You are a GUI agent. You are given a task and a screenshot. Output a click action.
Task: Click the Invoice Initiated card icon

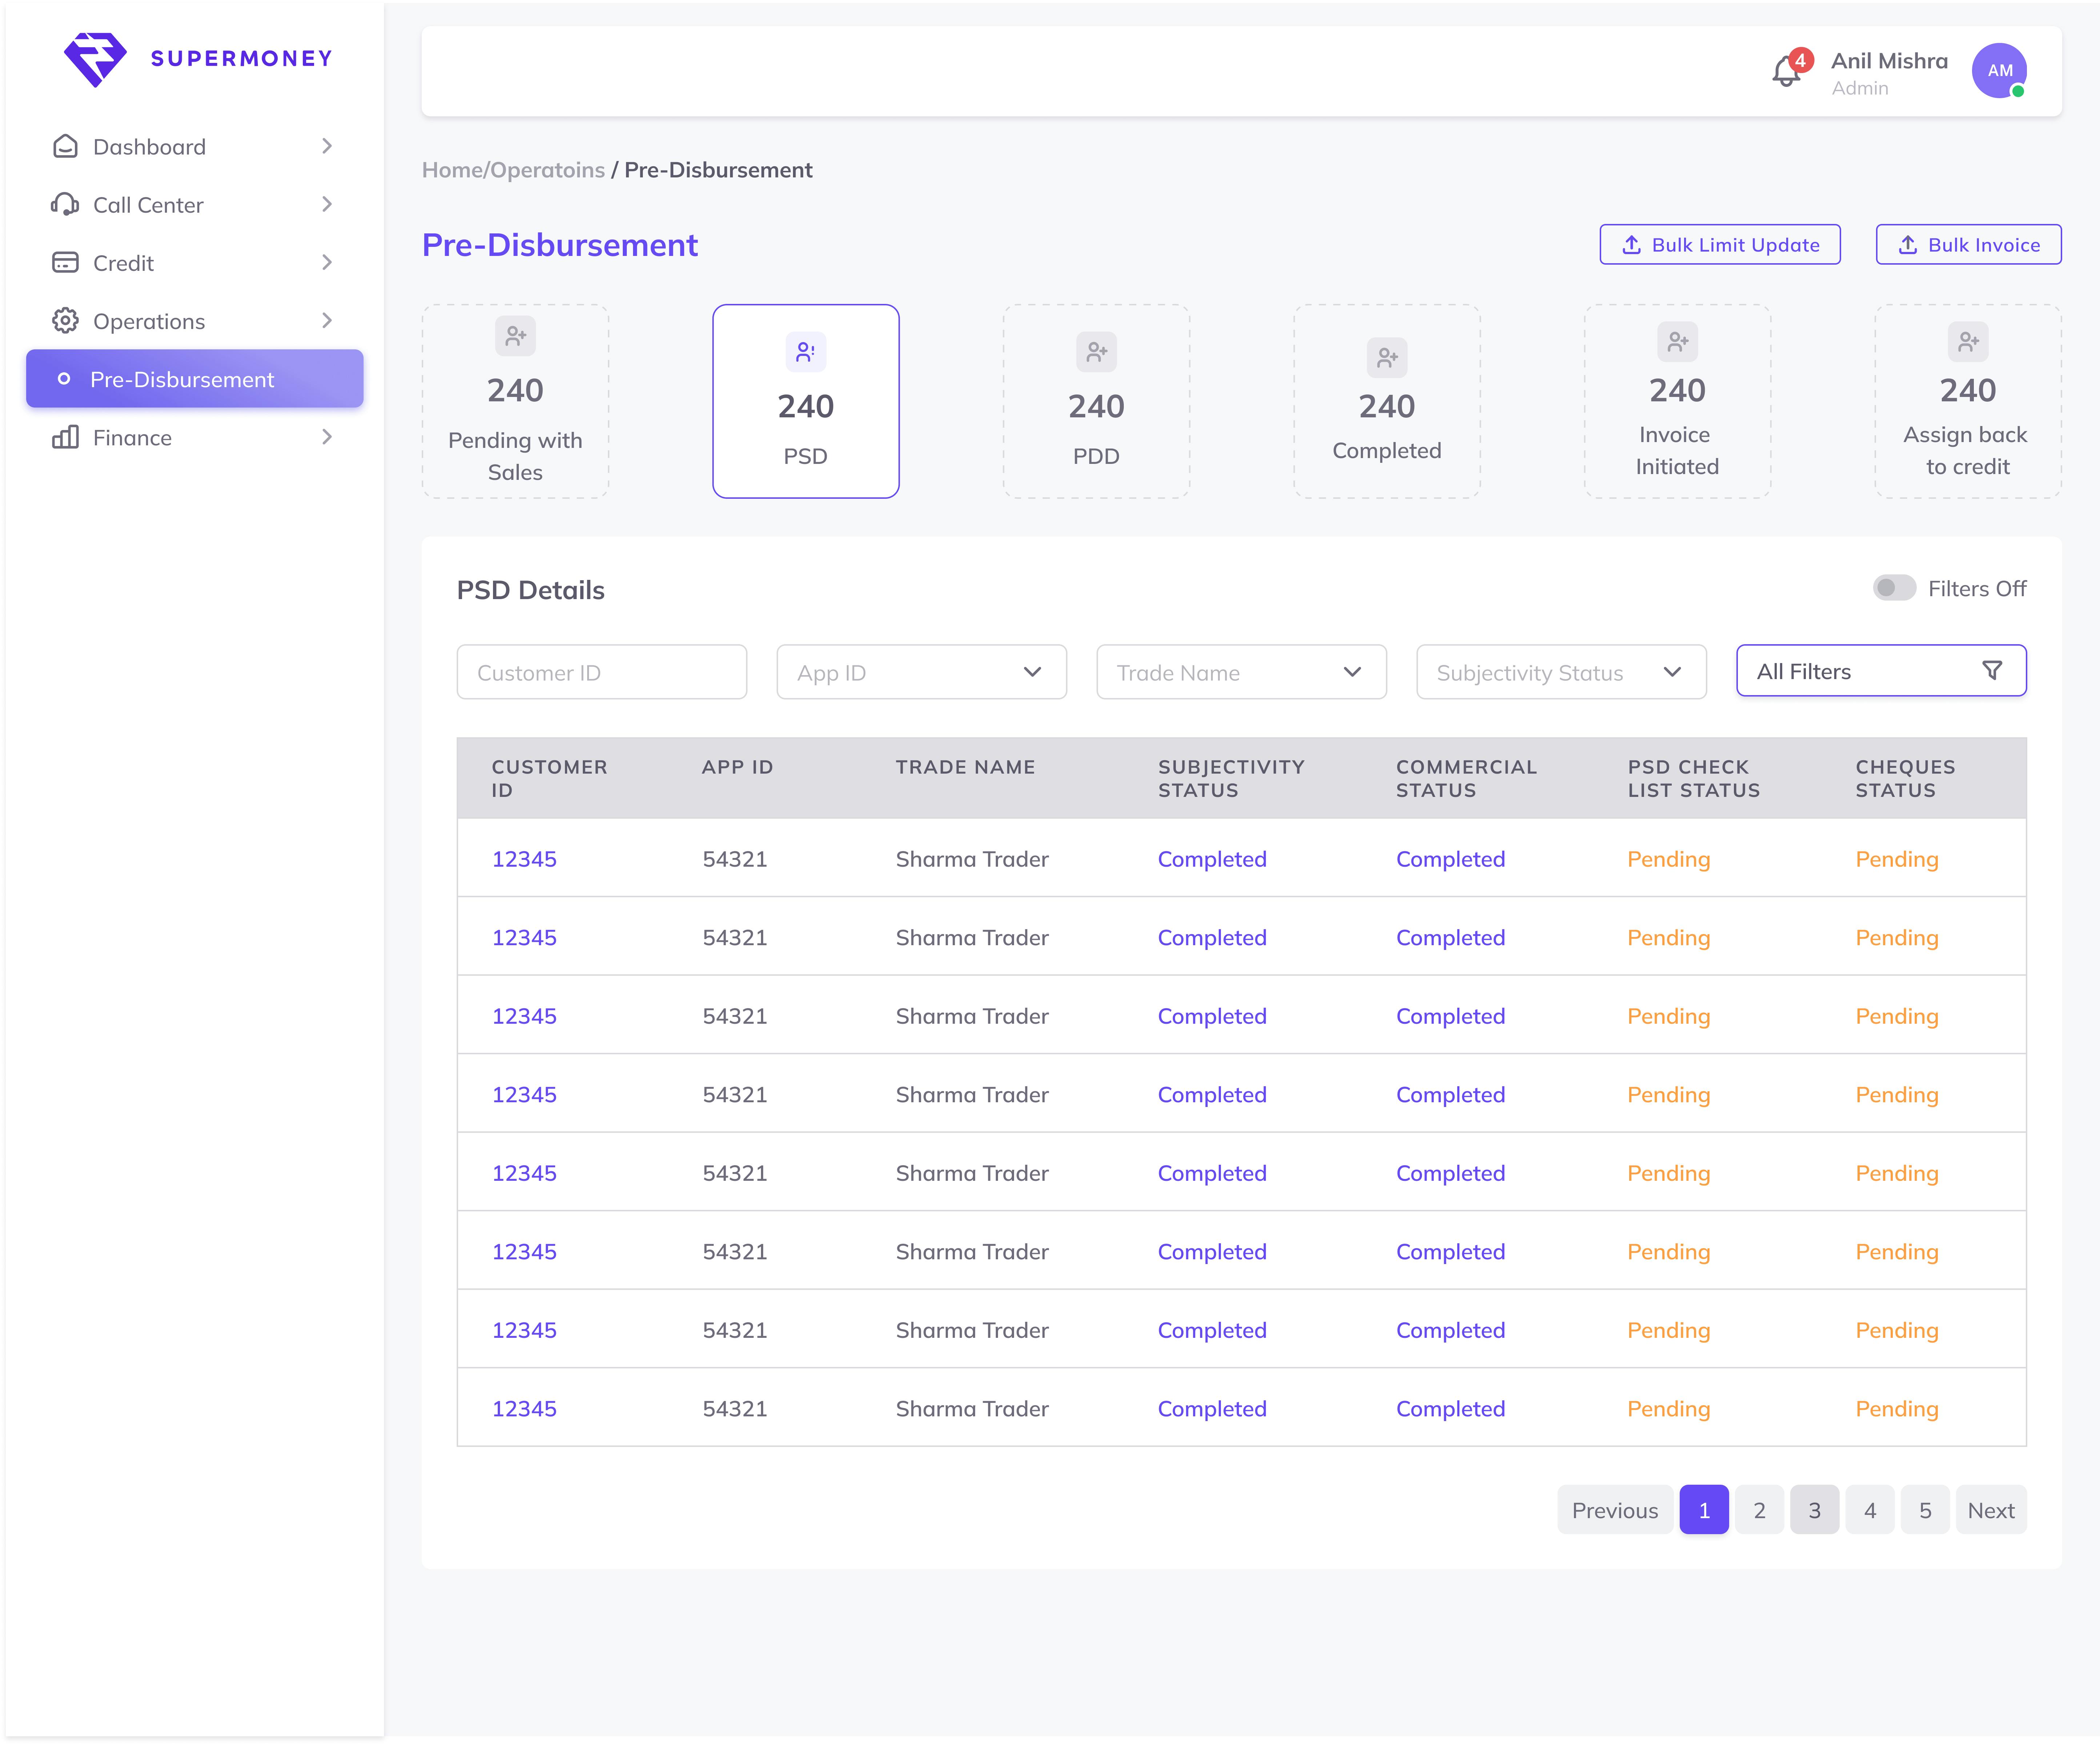tap(1678, 342)
